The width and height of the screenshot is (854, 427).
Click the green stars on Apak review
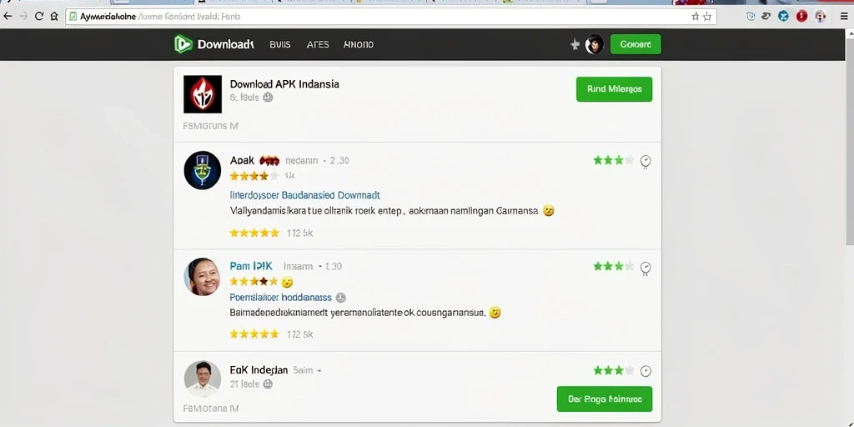point(614,160)
